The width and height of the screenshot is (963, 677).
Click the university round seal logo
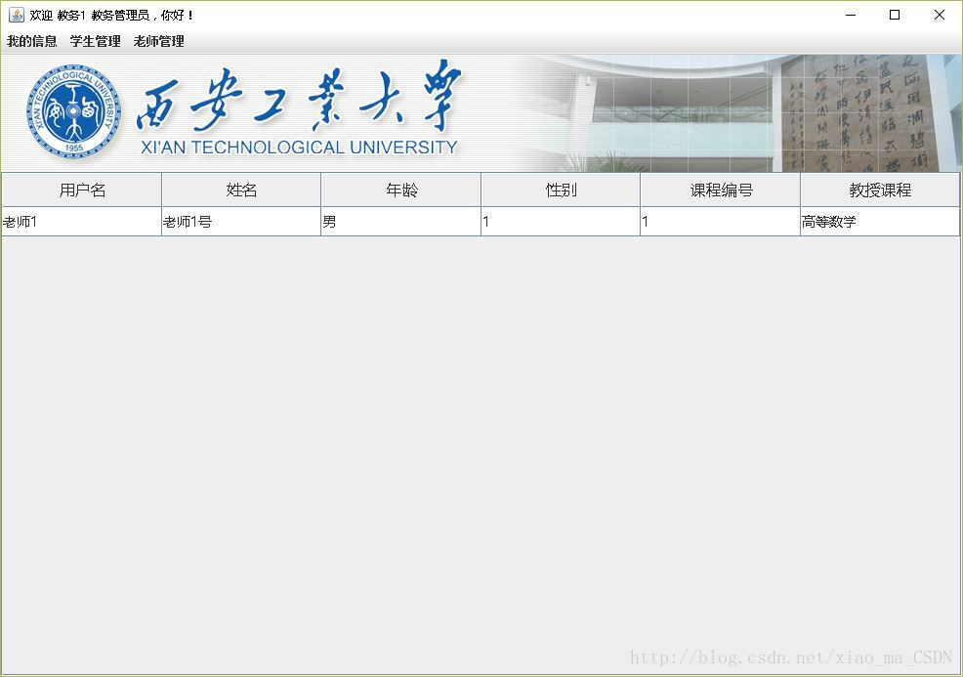[x=73, y=111]
